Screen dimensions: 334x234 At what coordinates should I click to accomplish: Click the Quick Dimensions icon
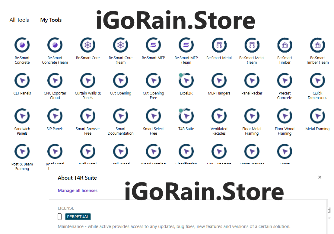(317, 81)
